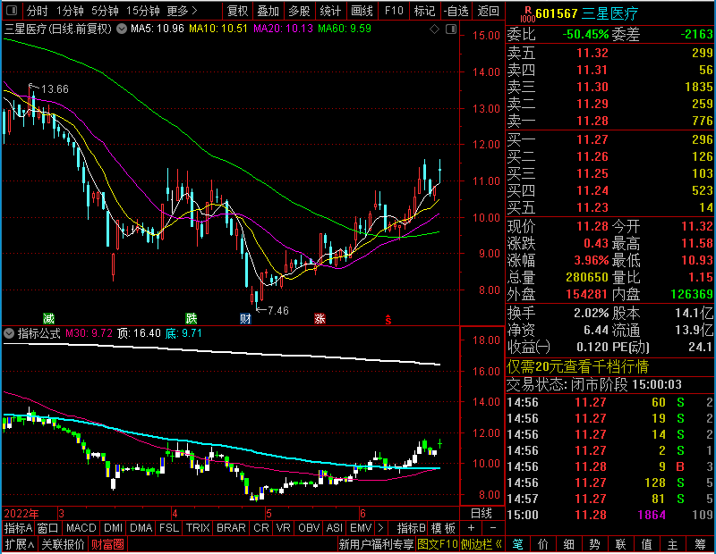Switch indicator to MACD
Viewport: 716px width, 554px height.
(81, 528)
